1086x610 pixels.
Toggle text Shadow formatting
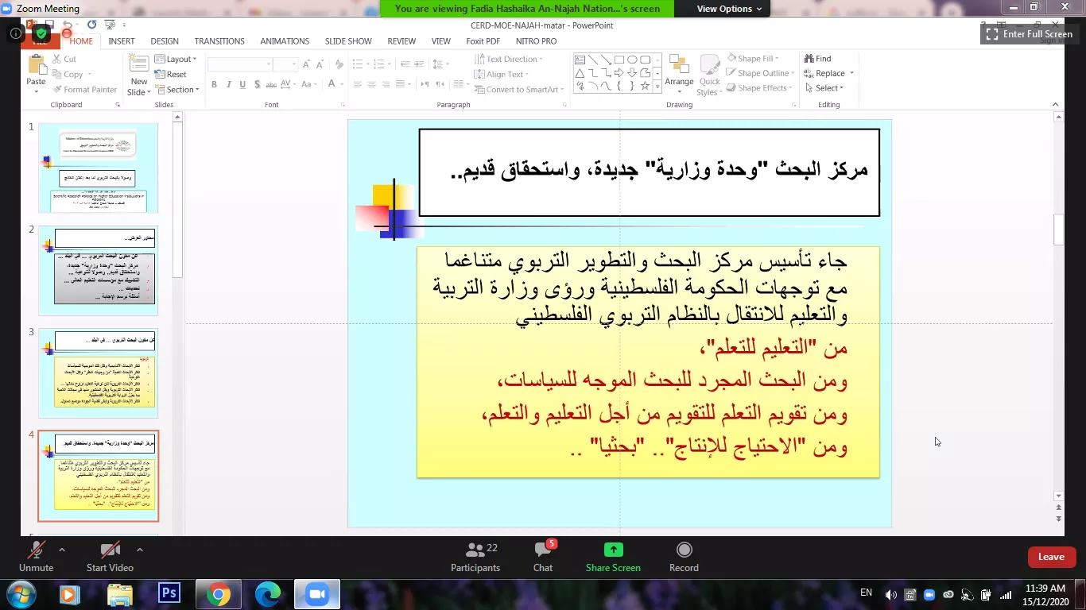pyautogui.click(x=257, y=85)
